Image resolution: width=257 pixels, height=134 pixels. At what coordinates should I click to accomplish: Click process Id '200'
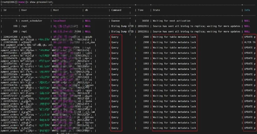(15, 32)
